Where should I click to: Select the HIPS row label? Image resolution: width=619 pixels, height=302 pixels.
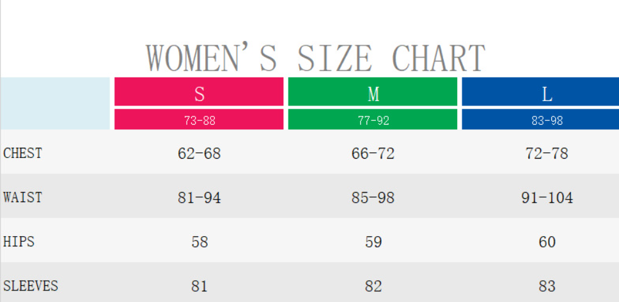(x=19, y=242)
